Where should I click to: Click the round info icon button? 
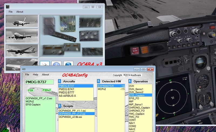(56, 64)
